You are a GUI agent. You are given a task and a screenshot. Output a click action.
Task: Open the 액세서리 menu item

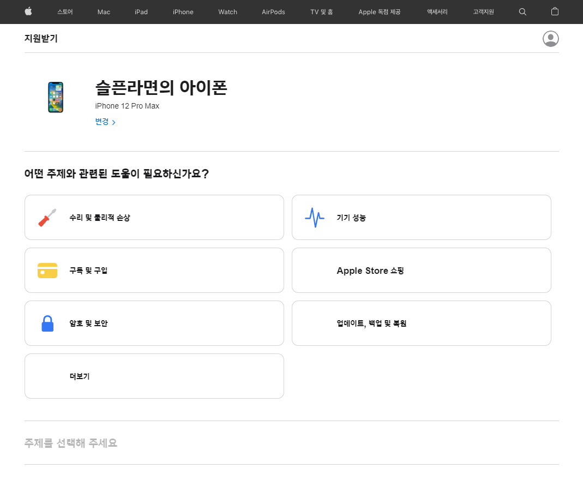(x=437, y=12)
